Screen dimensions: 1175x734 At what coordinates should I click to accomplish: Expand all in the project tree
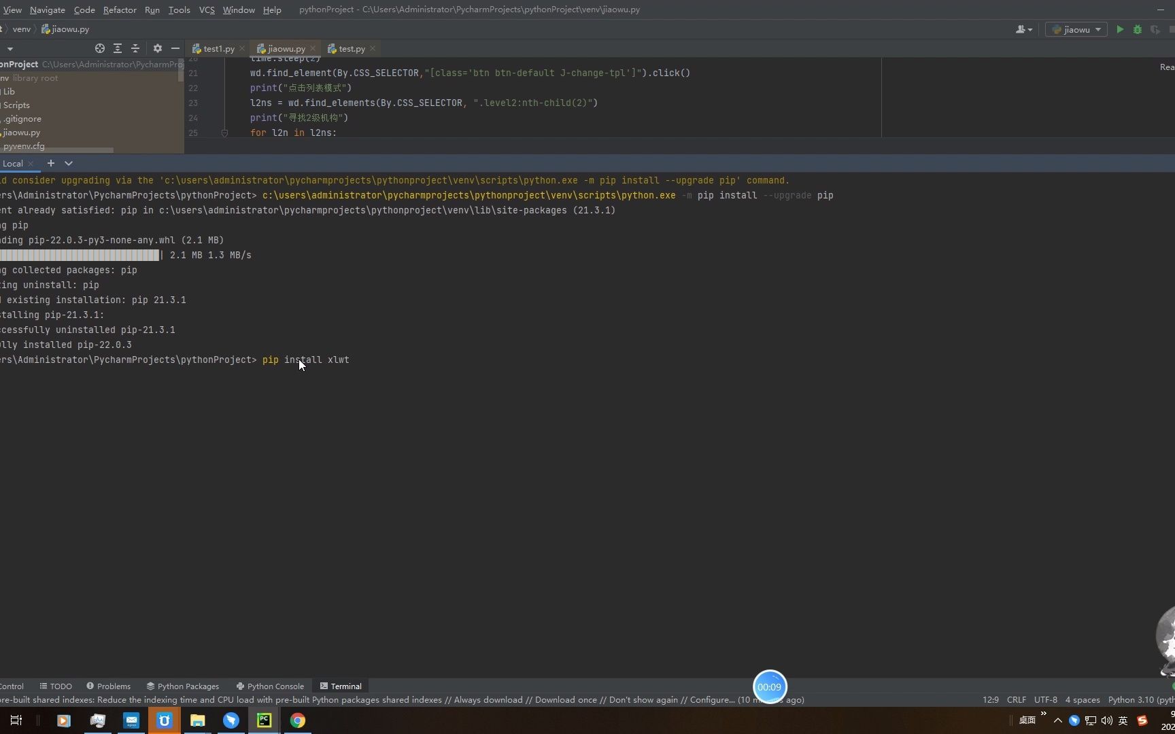coord(118,48)
